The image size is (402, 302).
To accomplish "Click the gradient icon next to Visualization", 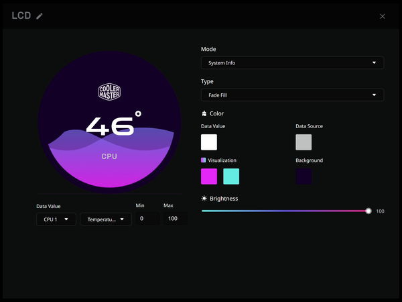I will (204, 160).
